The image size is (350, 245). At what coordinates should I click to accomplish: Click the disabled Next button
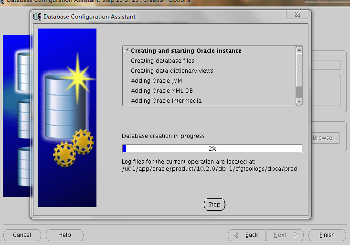click(285, 235)
